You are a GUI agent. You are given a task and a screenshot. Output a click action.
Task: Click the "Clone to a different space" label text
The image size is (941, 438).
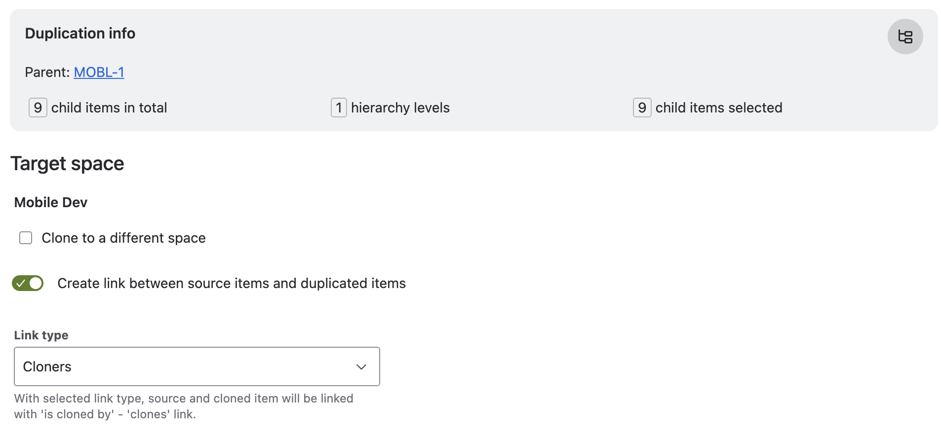pos(123,238)
